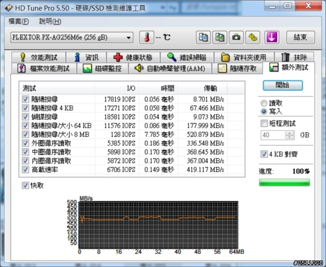The width and height of the screenshot is (326, 267).
Task: Click the copy screenshot to clipboard icon
Action: pos(220,37)
